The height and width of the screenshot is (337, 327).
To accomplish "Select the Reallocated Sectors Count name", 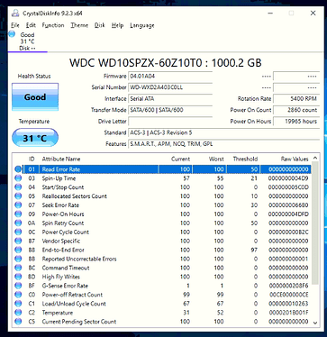I will [74, 196].
